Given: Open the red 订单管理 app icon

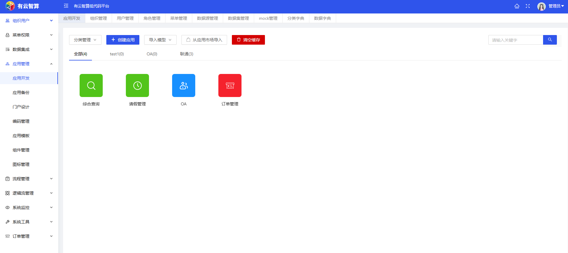Looking at the screenshot, I should [x=230, y=86].
